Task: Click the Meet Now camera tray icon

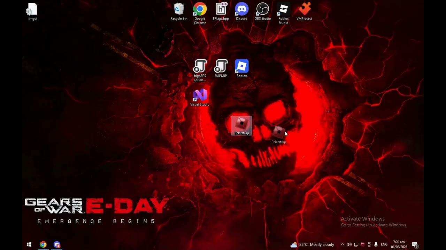Action: (x=369, y=244)
